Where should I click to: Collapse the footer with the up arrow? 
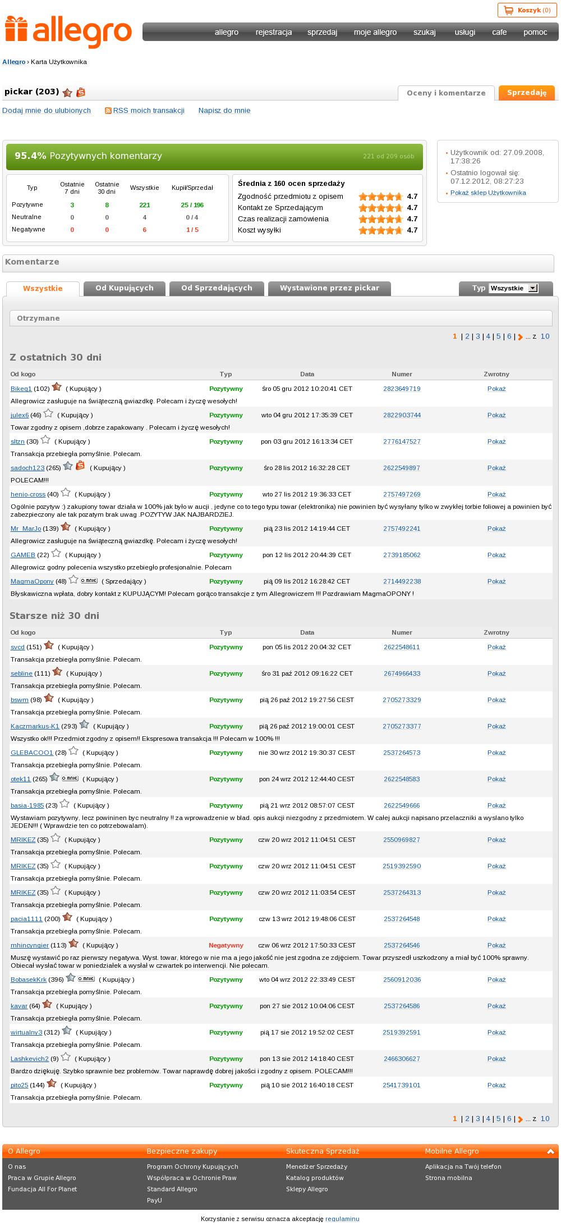pos(551,1151)
